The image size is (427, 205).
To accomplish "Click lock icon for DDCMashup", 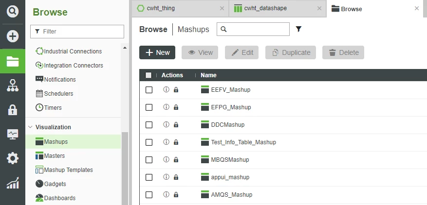I will point(176,125).
